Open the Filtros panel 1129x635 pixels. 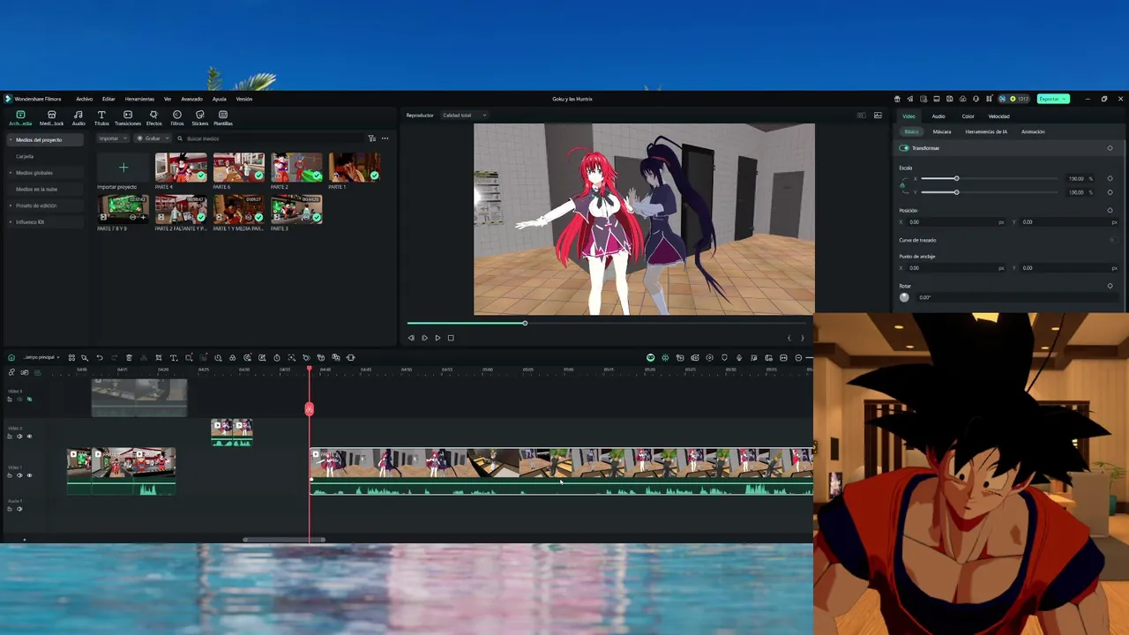point(177,117)
